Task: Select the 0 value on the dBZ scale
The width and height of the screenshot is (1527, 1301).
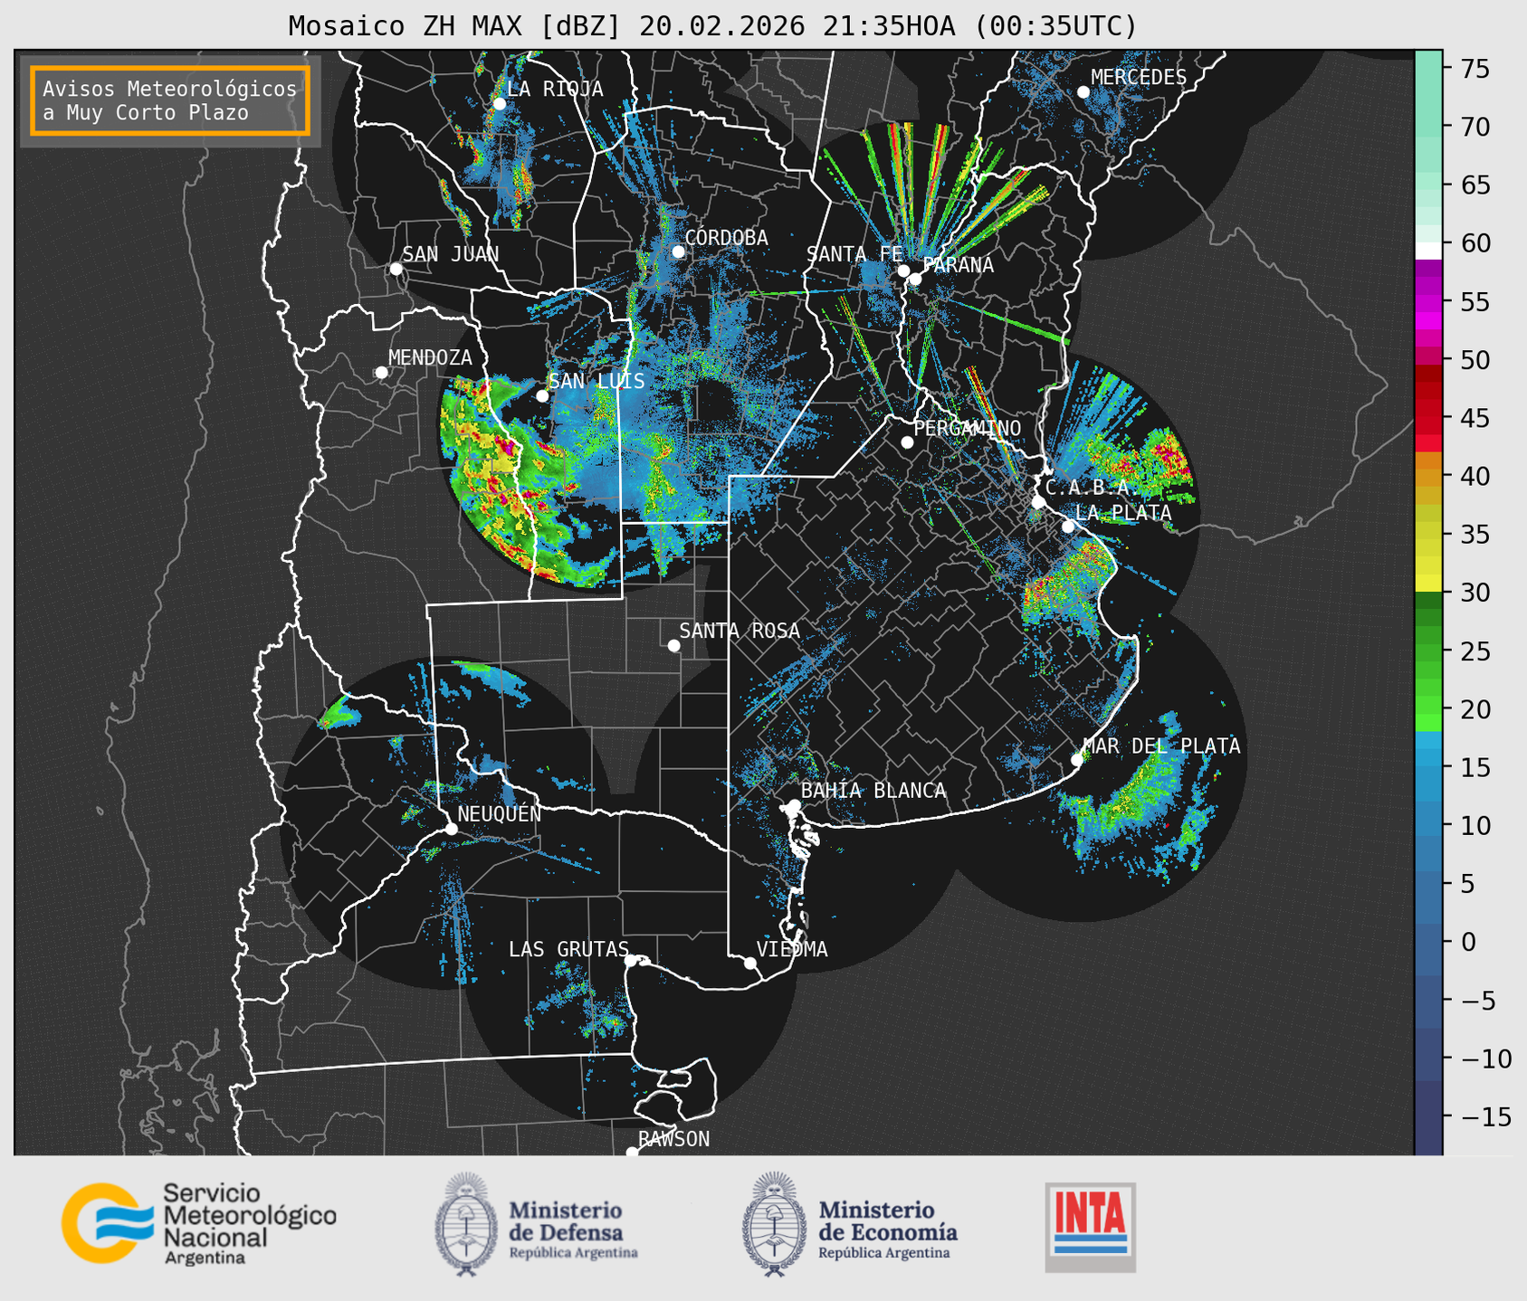Action: (1467, 942)
